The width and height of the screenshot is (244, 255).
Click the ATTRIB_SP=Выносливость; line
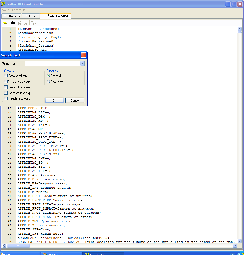41,225
